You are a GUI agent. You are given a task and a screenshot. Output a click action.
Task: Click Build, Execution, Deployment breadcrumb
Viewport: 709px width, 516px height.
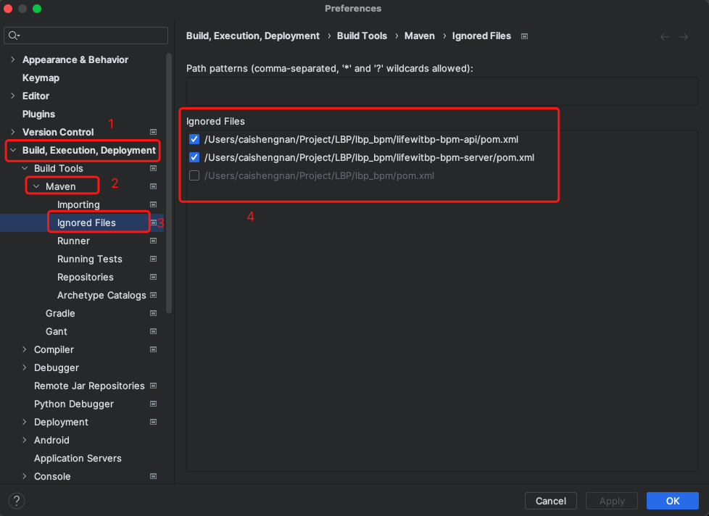[x=253, y=36]
